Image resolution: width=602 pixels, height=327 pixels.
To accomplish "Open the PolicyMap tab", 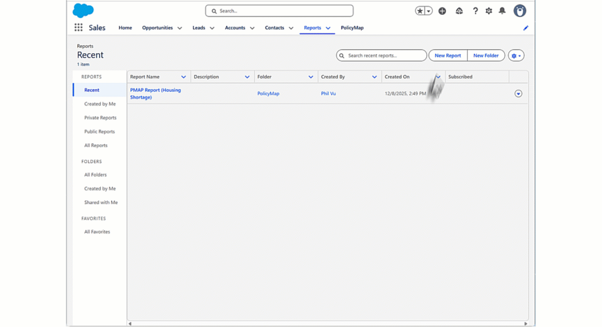I will pyautogui.click(x=352, y=27).
